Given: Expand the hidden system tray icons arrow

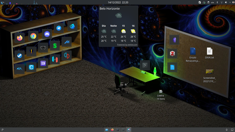Looking at the screenshot, I should point(230,2).
